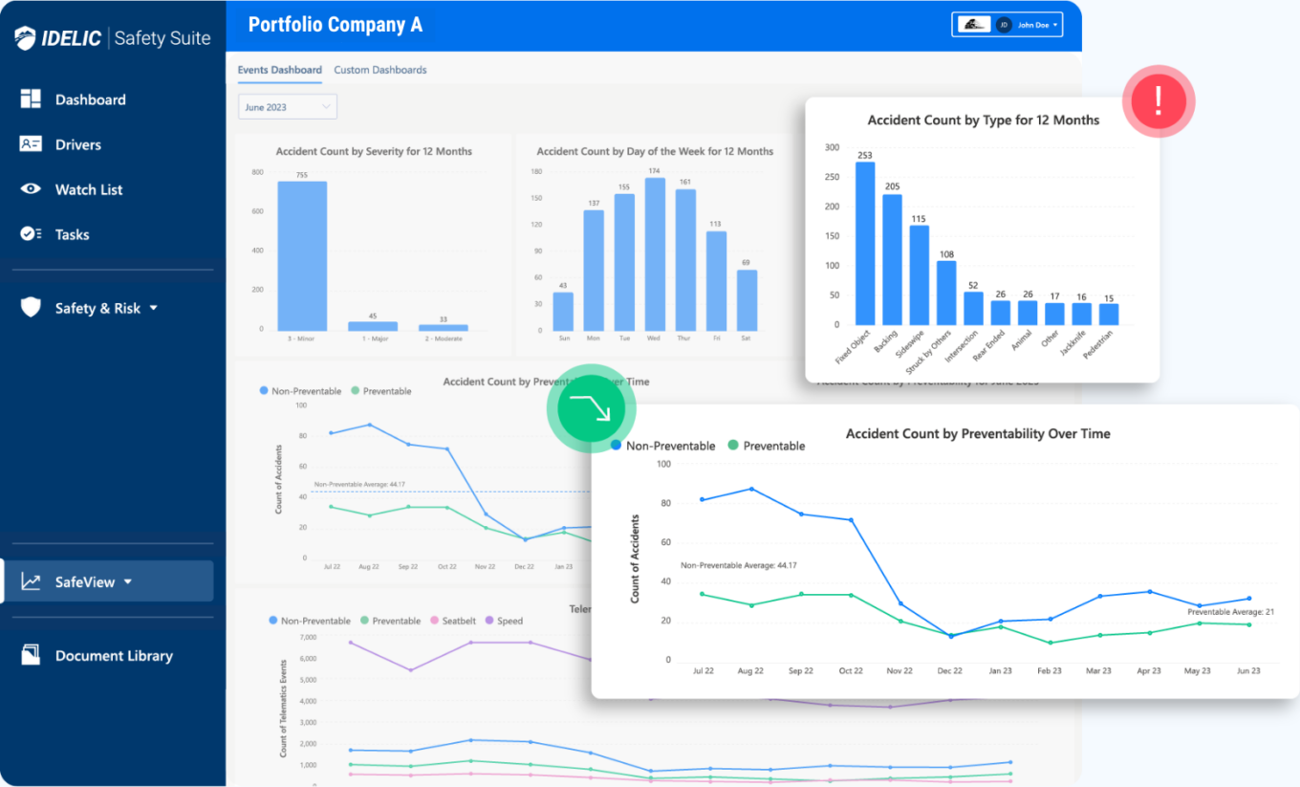The height and width of the screenshot is (787, 1300).
Task: Toggle Seatbelt legend in telematics chart
Action: 452,621
